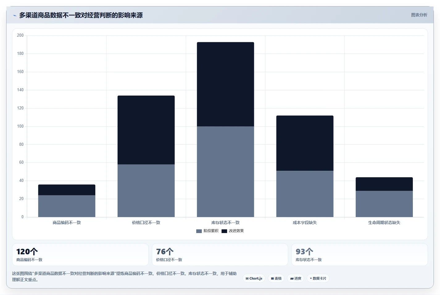
Task: Click the grey 阶段累积 segment of 价格口径不一致 bar
Action: point(146,191)
